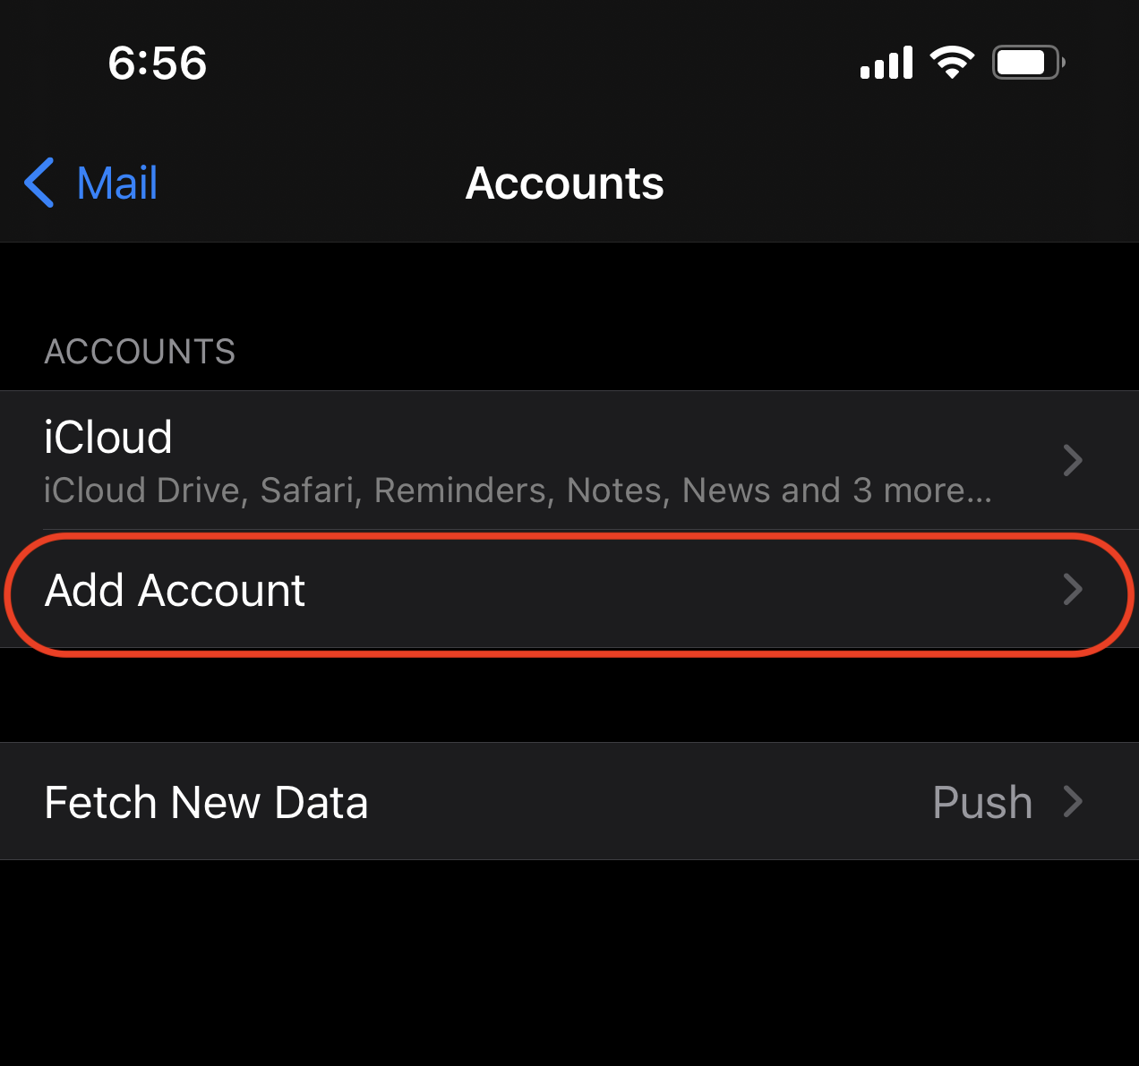Tap the iCloud services description text
This screenshot has height=1066, width=1139.
(516, 490)
